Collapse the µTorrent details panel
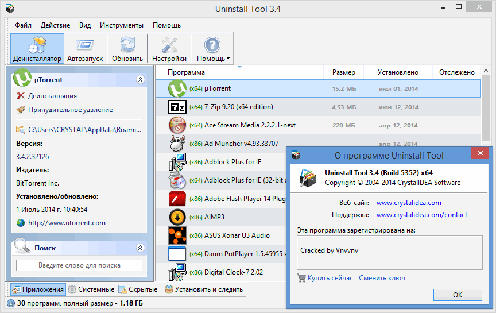 point(141,79)
